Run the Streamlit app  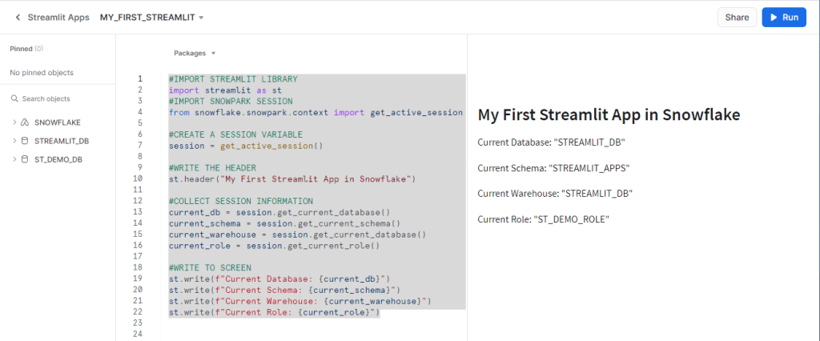(783, 17)
